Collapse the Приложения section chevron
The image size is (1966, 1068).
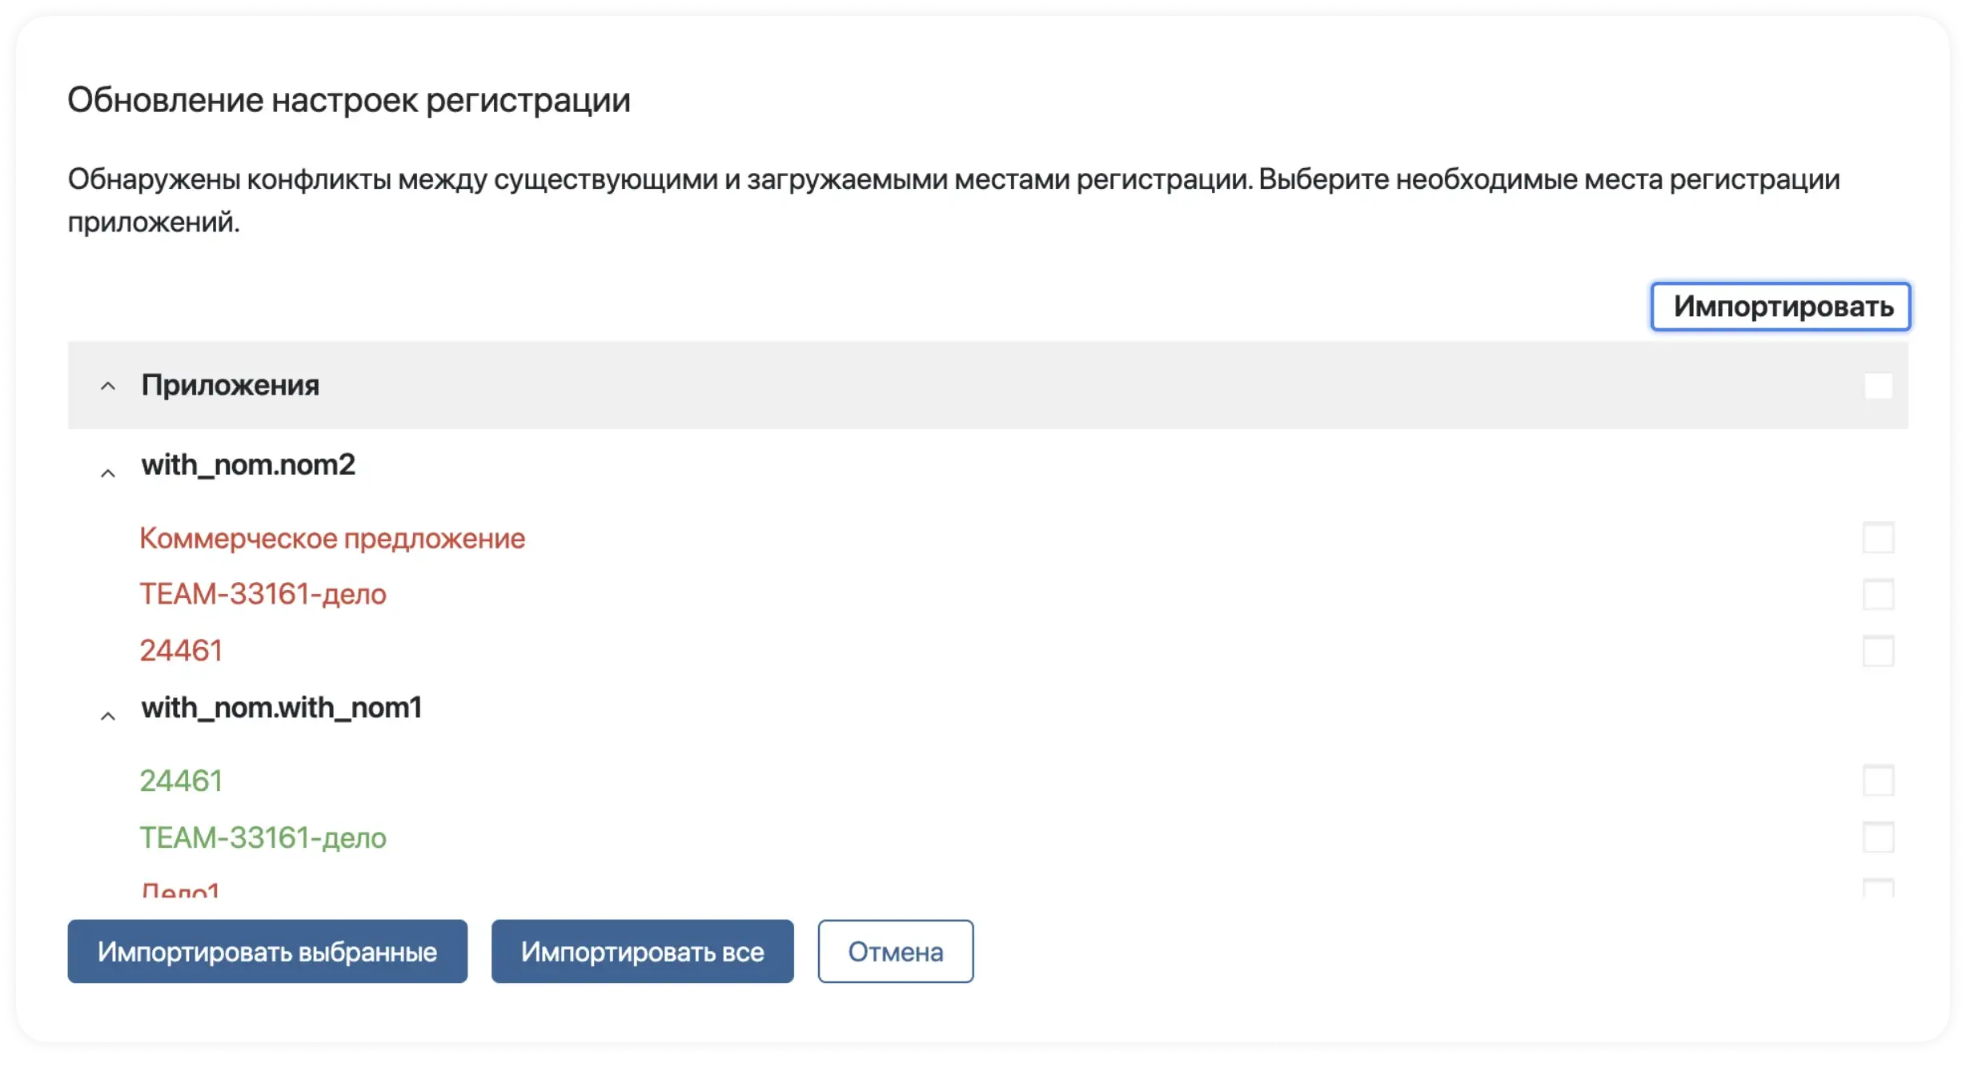[107, 387]
